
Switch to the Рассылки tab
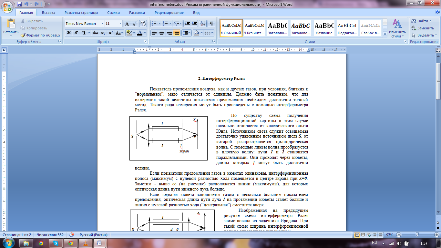click(137, 13)
